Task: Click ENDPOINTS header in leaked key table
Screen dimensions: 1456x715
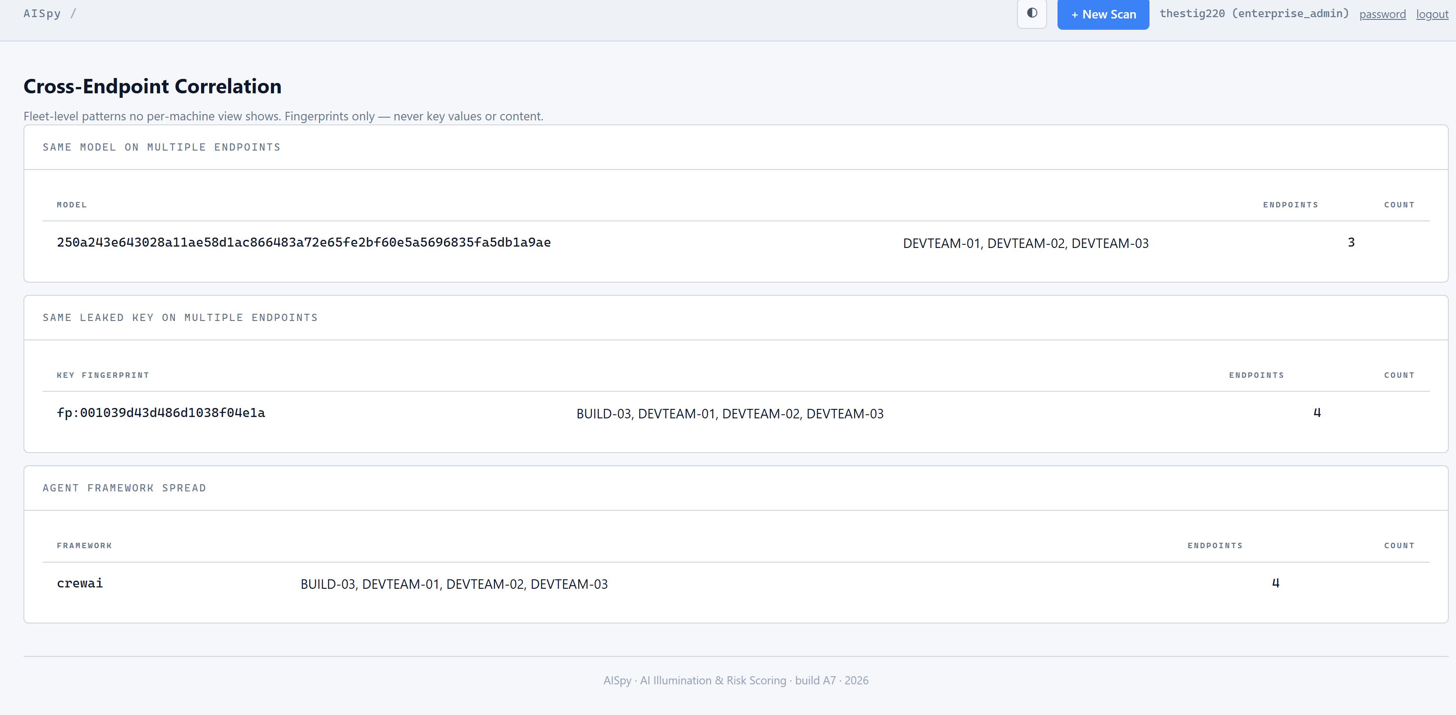Action: (x=1256, y=375)
